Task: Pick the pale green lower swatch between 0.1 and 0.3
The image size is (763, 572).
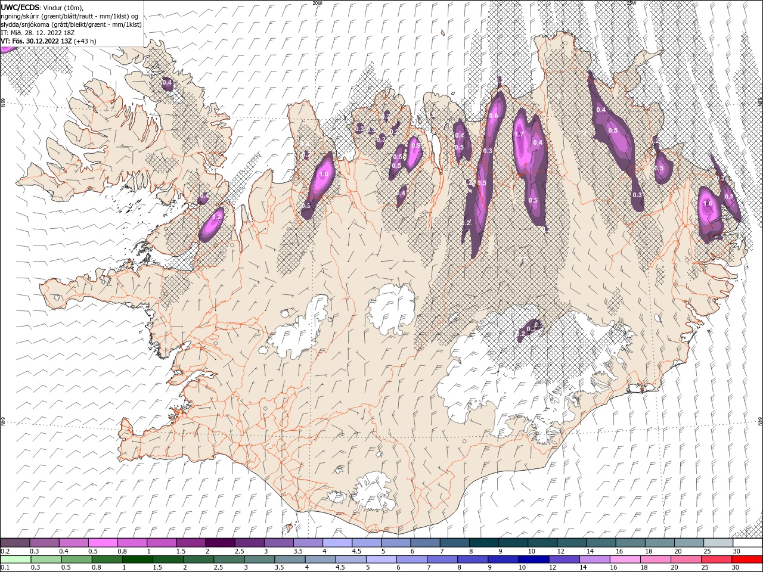Action: (x=15, y=559)
